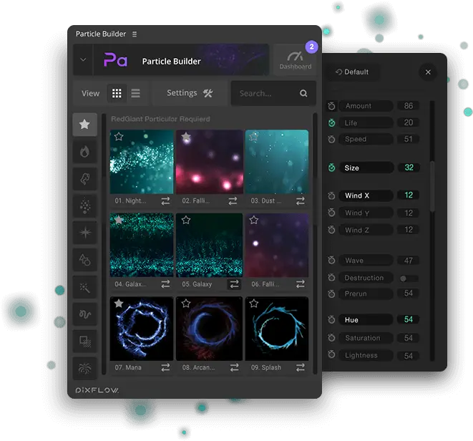473x441 pixels.
Task: Favorite the 08. Arcan preset star
Action: (186, 303)
